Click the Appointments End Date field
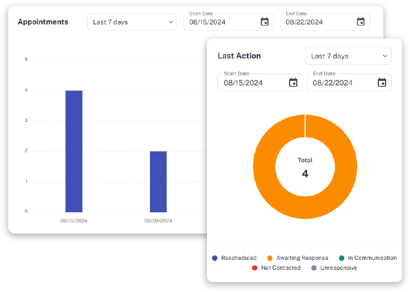This screenshot has width=410, height=292. (316, 22)
